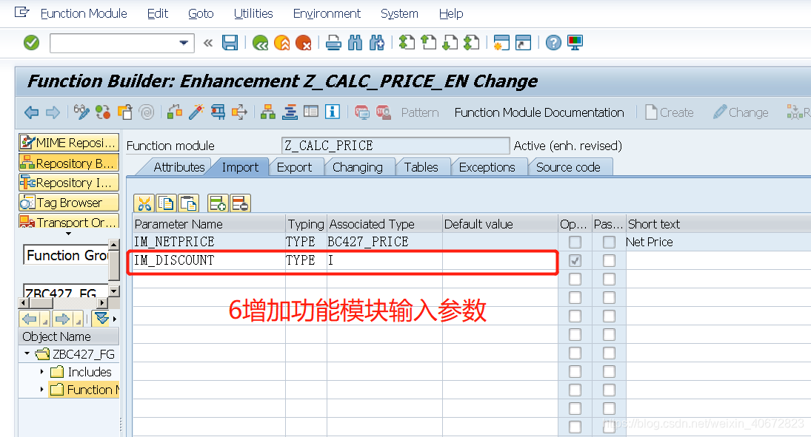Click the blue back arrow in application toolbar
Image resolution: width=811 pixels, height=437 pixels.
[x=32, y=112]
